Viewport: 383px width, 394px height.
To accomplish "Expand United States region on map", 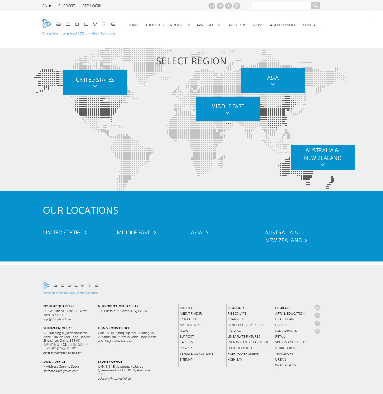I will (95, 82).
